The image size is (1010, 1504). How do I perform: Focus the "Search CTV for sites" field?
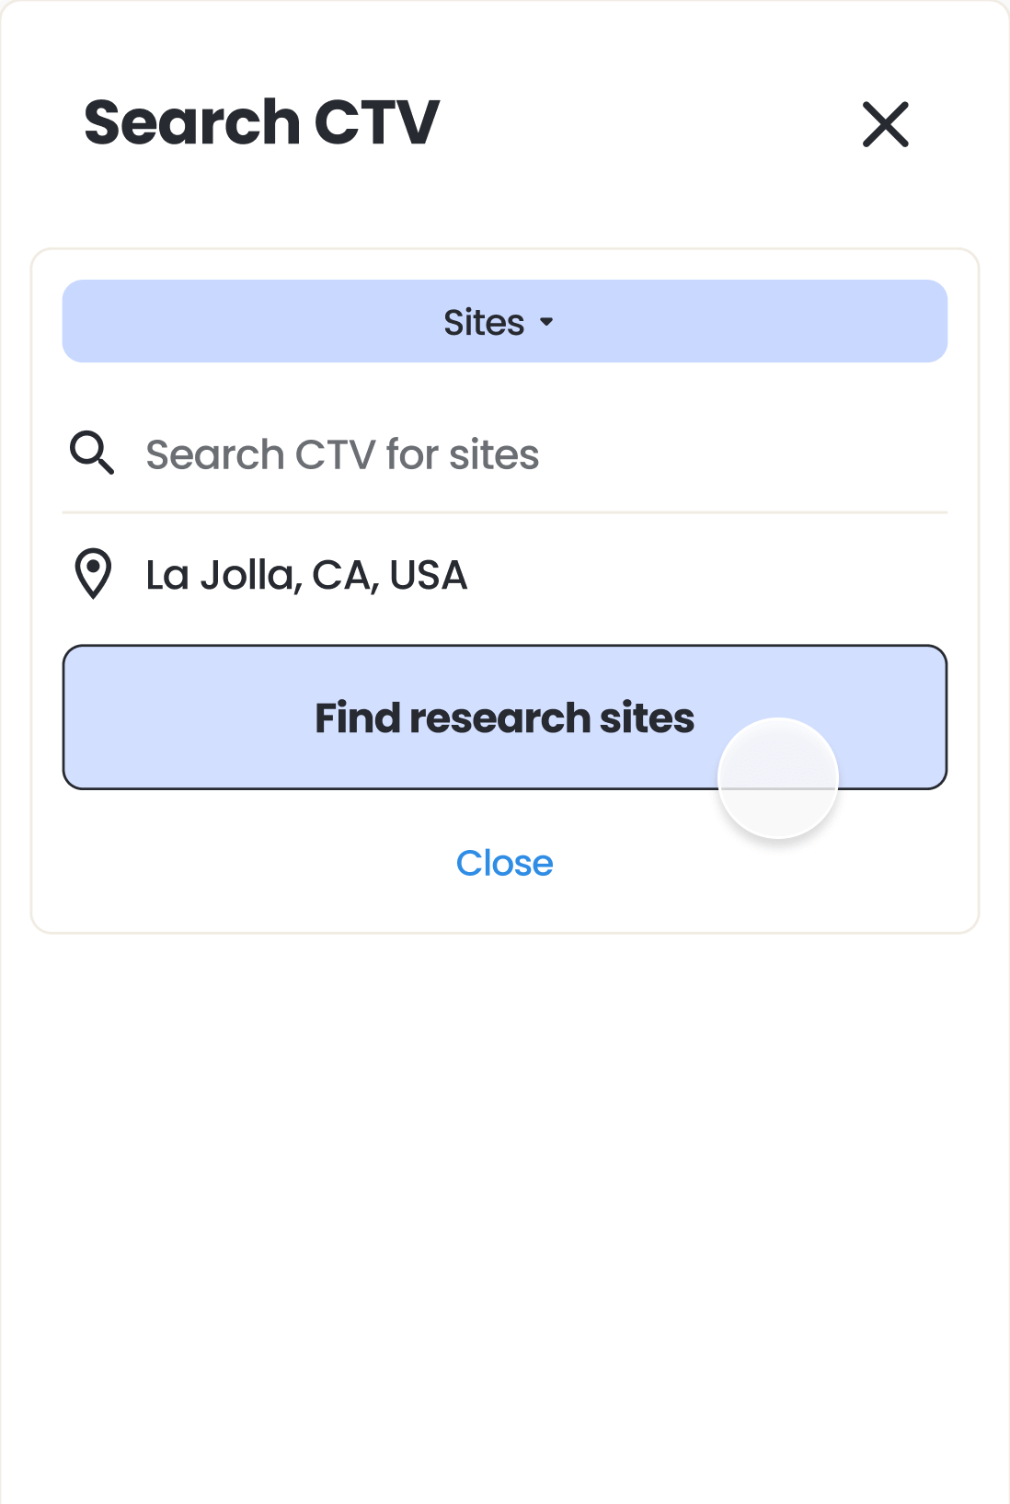pyautogui.click(x=543, y=454)
